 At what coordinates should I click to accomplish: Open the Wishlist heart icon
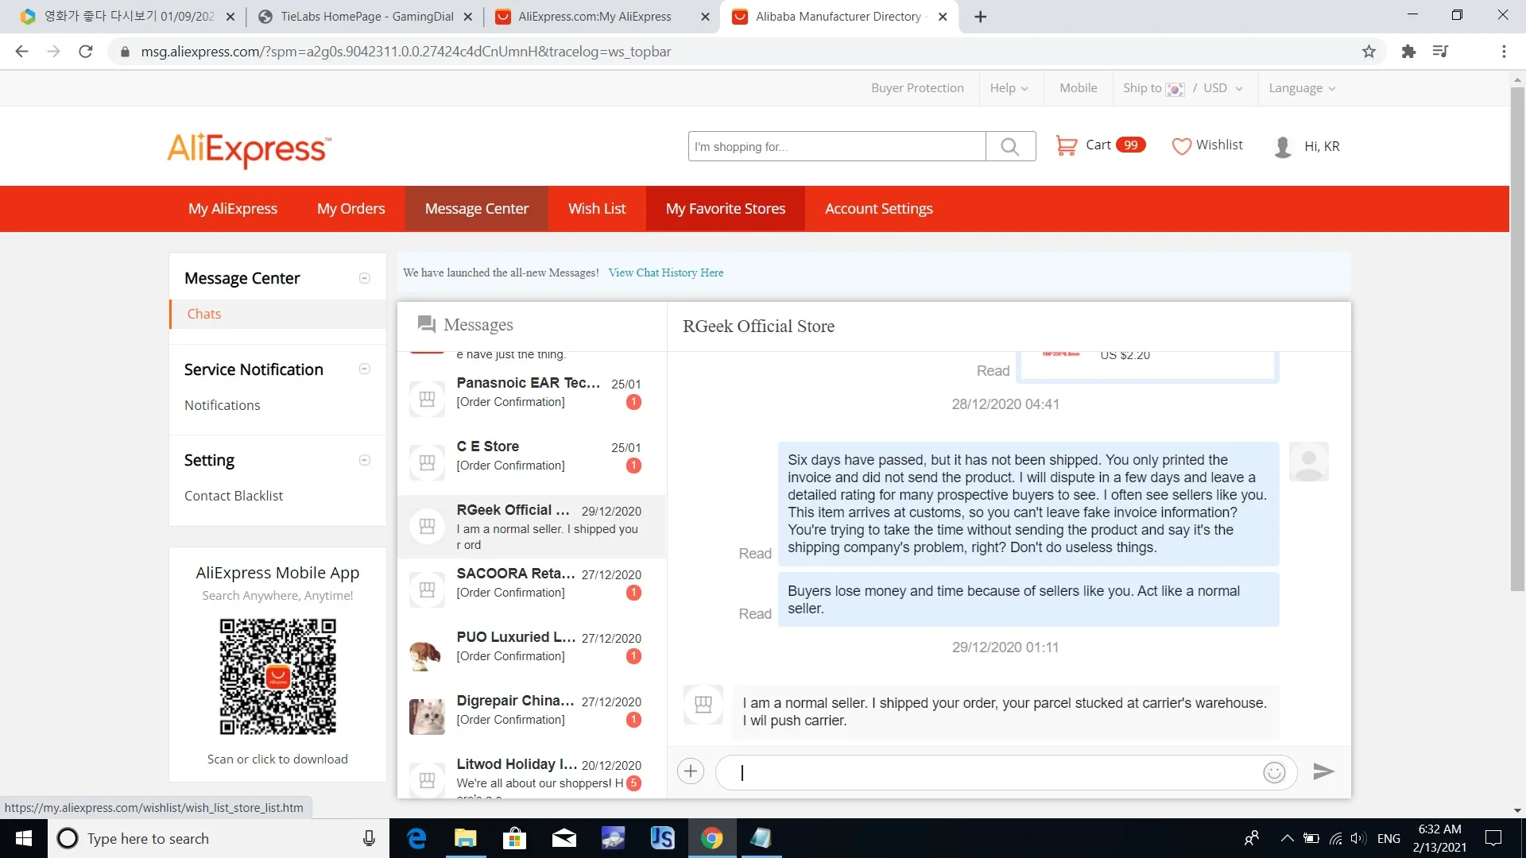(x=1181, y=146)
